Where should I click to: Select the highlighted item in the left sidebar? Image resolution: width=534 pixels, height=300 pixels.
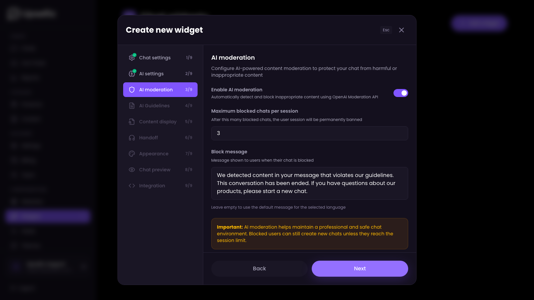47,216
